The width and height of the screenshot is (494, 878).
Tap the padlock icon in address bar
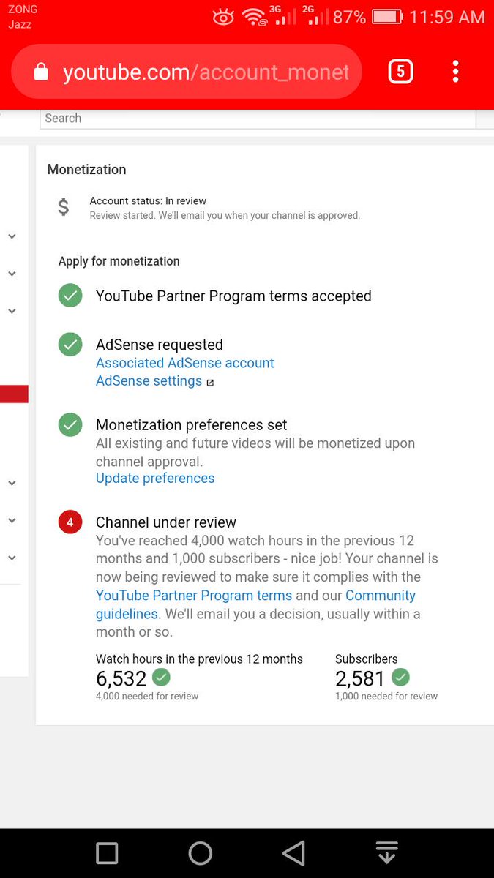coord(41,72)
